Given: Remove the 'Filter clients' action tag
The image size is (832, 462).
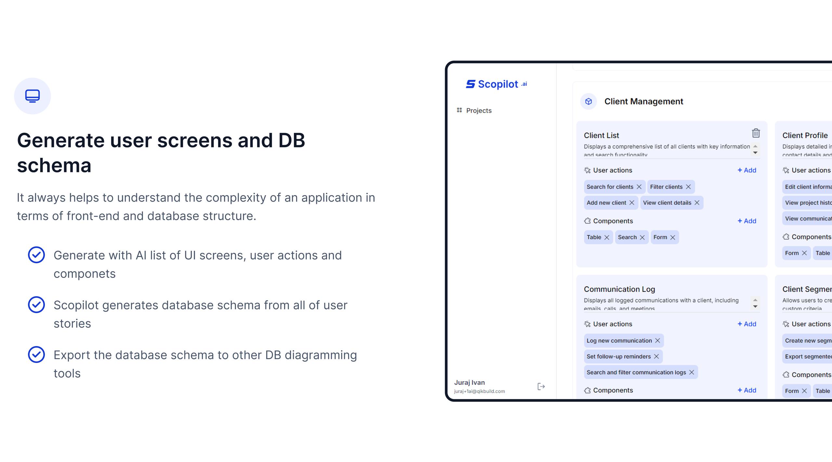Looking at the screenshot, I should pos(688,187).
